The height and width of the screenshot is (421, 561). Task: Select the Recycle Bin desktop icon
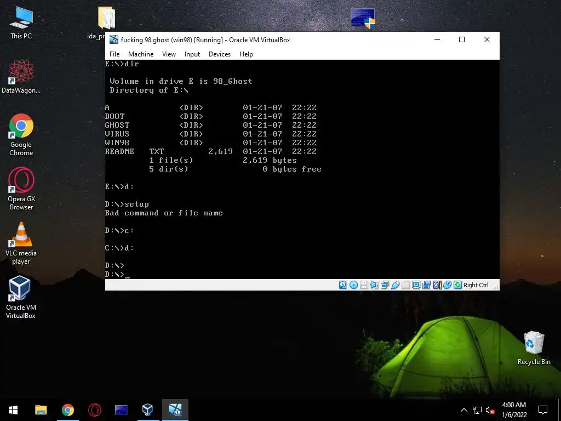534,348
